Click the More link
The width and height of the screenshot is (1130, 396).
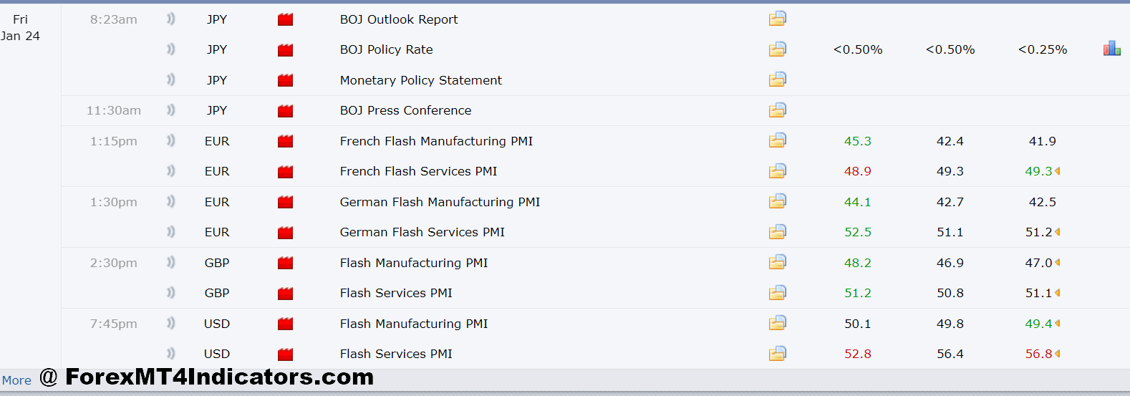tap(16, 380)
